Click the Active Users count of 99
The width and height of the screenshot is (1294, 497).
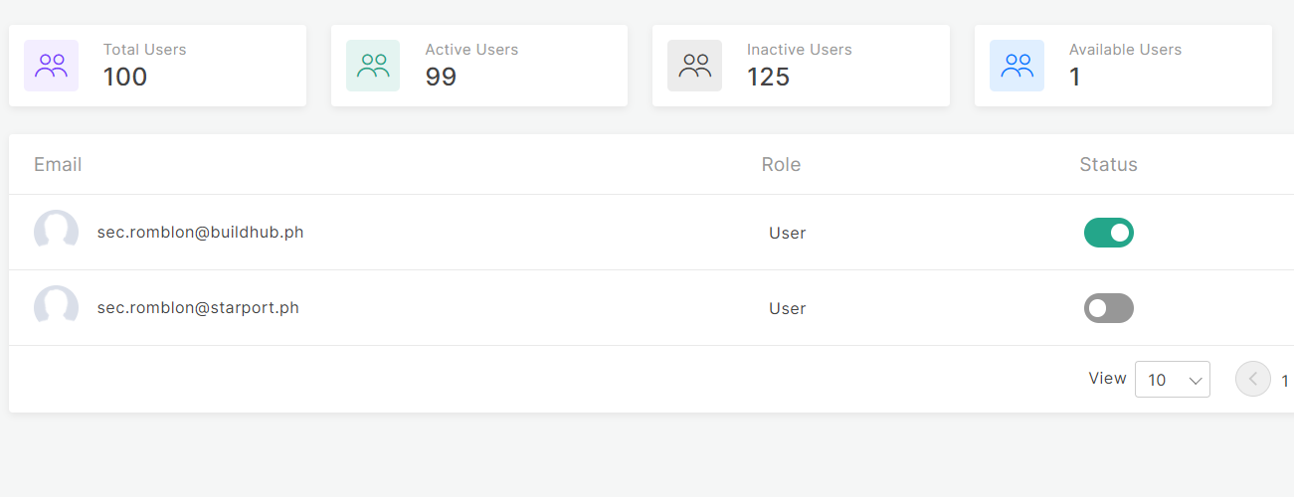(x=441, y=77)
